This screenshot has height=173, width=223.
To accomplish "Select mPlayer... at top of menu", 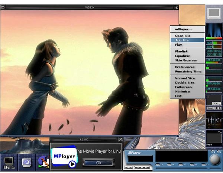I will (x=183, y=29).
